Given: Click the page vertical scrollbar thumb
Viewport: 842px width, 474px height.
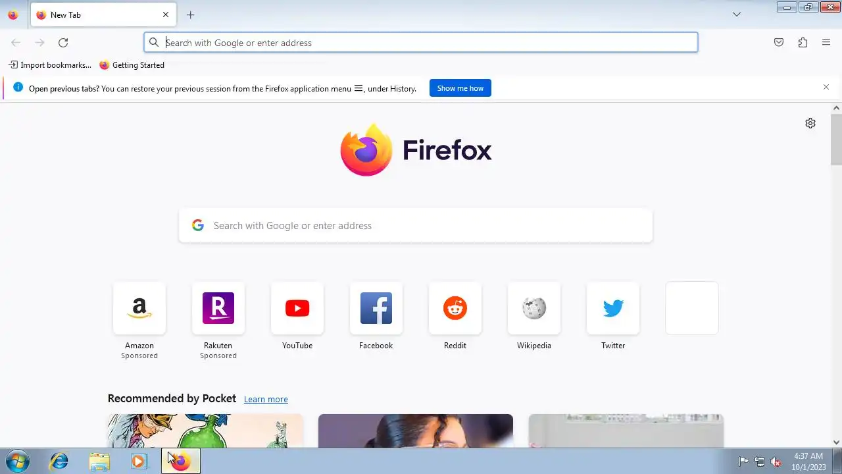Looking at the screenshot, I should coord(837,139).
